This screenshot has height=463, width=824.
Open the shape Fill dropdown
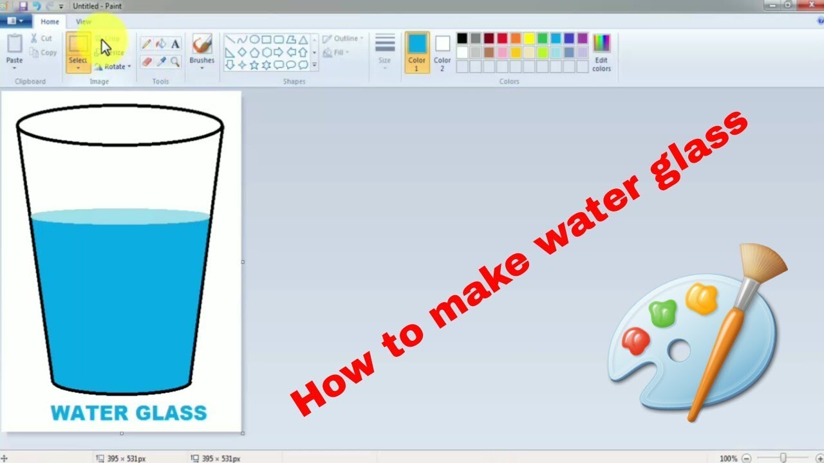point(336,53)
